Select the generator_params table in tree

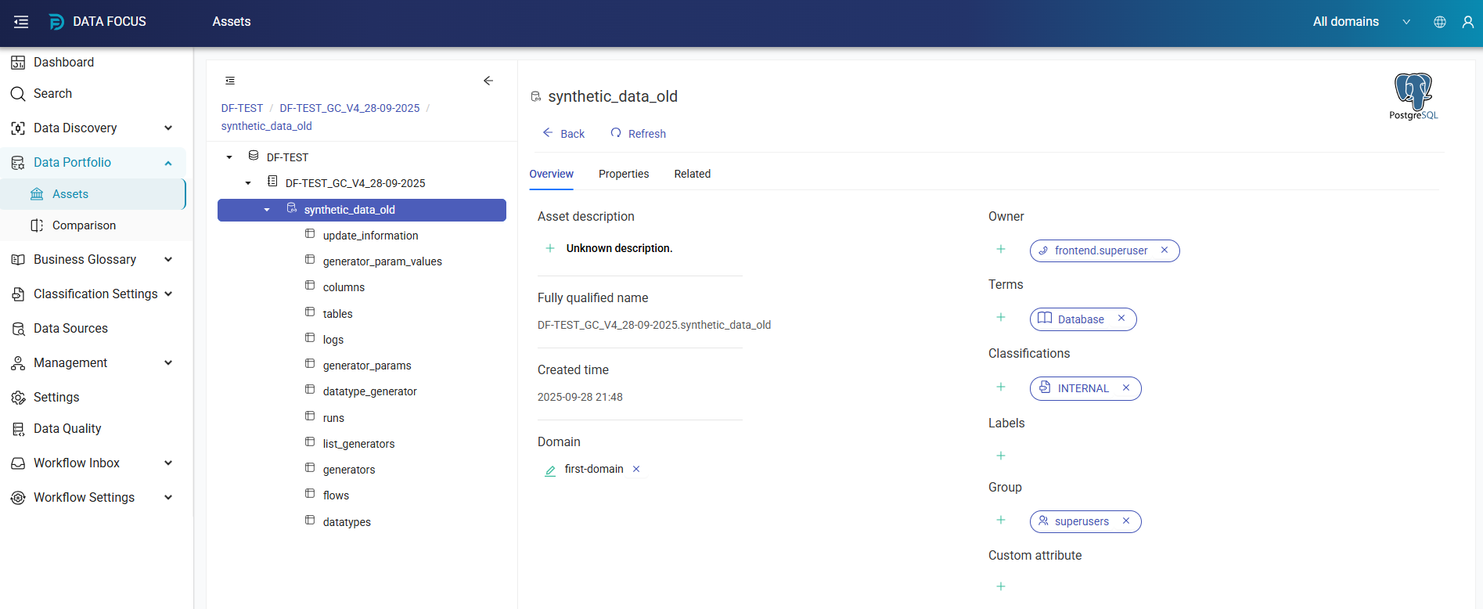coord(366,366)
